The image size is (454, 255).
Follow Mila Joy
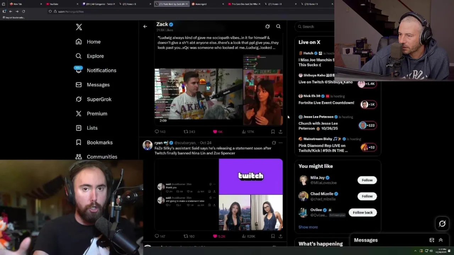coord(367,180)
